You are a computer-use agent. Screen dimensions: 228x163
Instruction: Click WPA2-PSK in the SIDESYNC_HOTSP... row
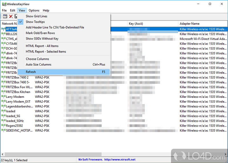coord(42,131)
